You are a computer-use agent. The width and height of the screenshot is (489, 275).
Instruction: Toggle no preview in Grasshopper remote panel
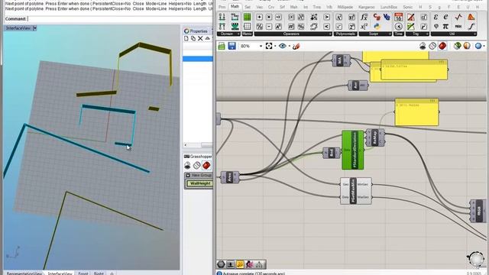coord(187,165)
